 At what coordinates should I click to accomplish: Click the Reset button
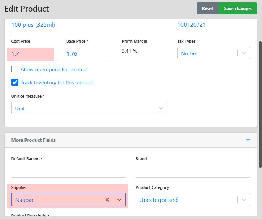(208, 9)
